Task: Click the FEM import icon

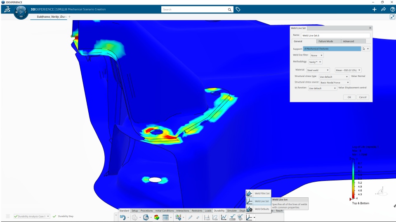Action: point(207,217)
